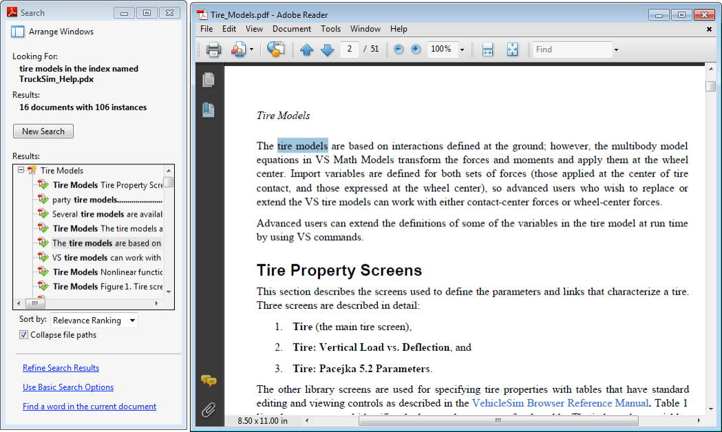Open the collaborate/share people icon
Image resolution: width=722 pixels, height=432 pixels.
pyautogui.click(x=239, y=50)
